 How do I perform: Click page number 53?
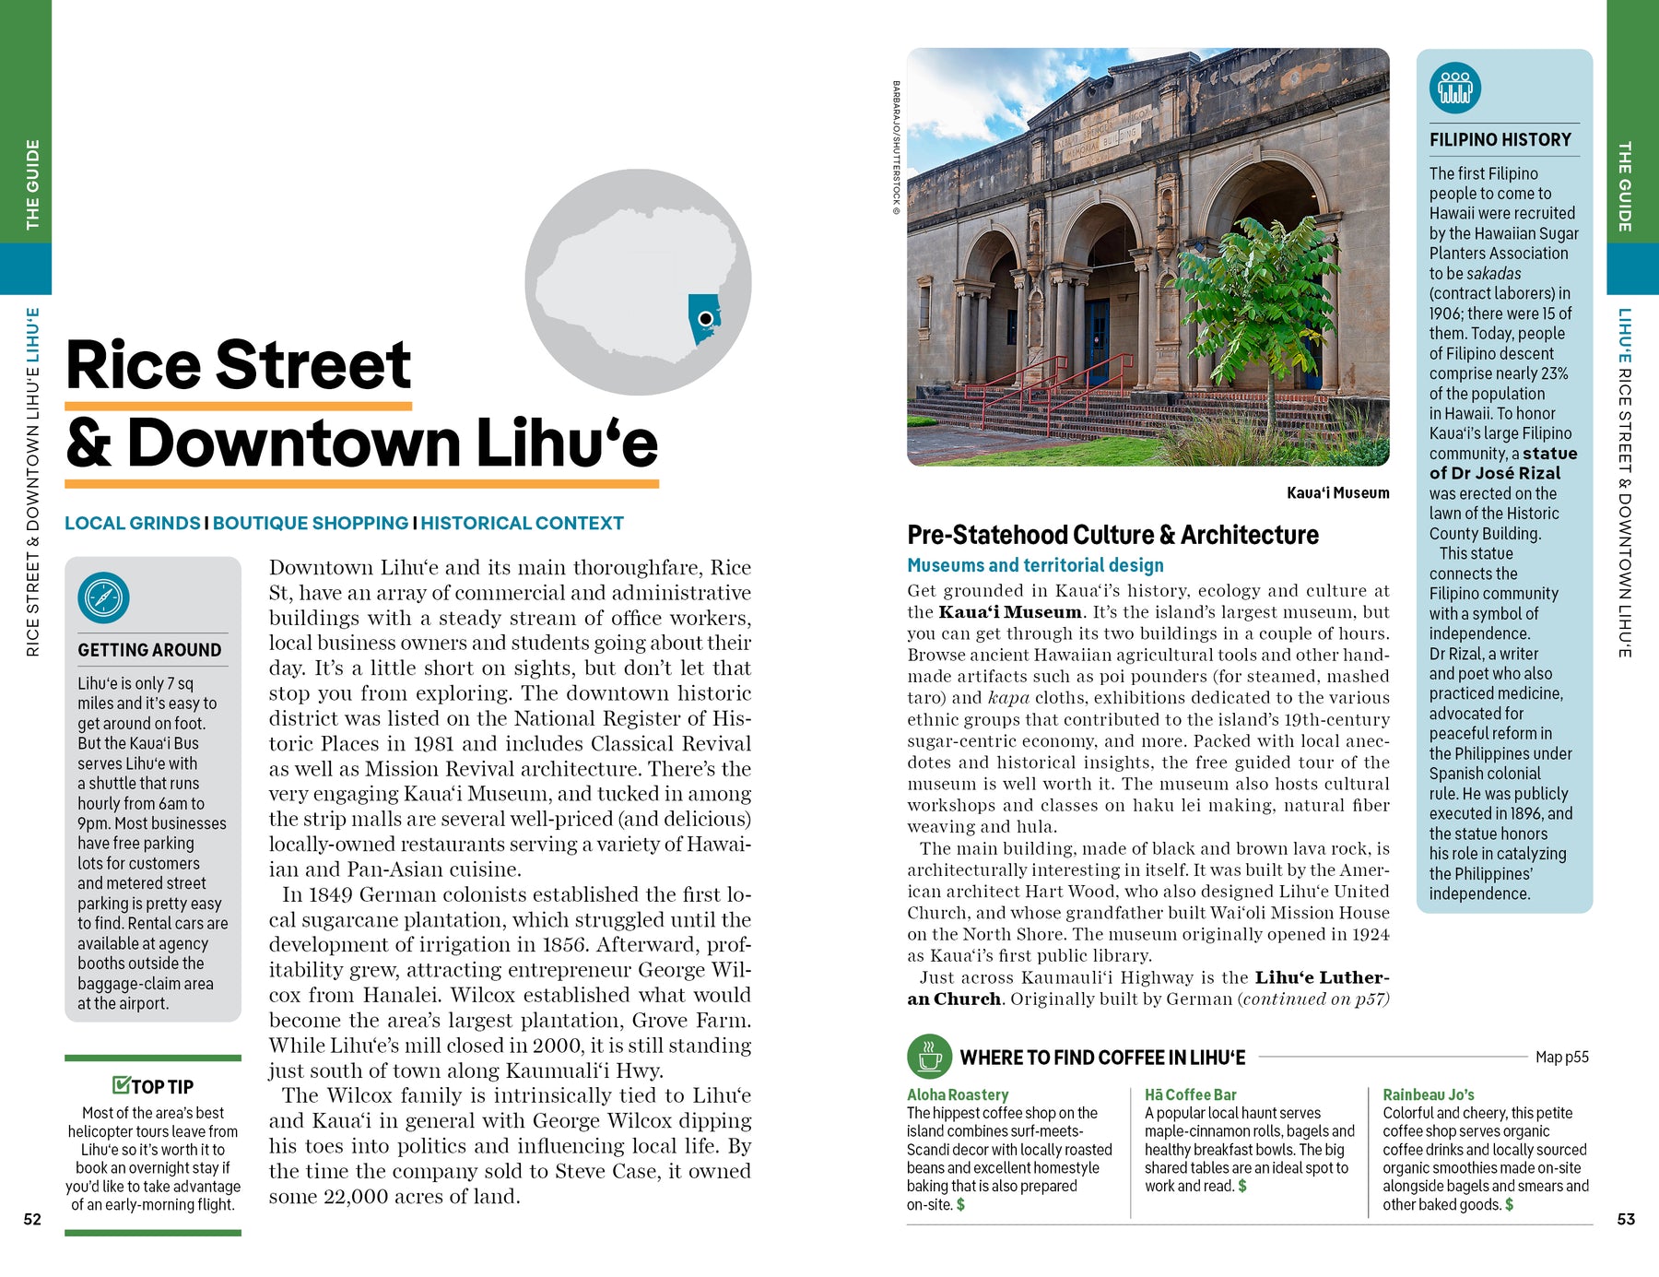point(1626,1219)
